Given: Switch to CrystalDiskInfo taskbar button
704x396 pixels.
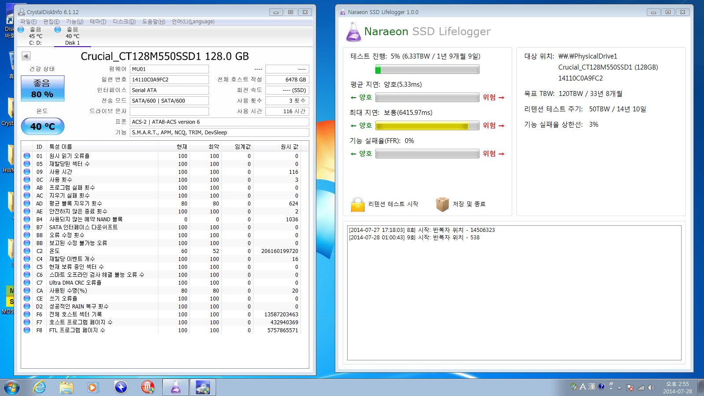Looking at the screenshot, I should coord(202,388).
